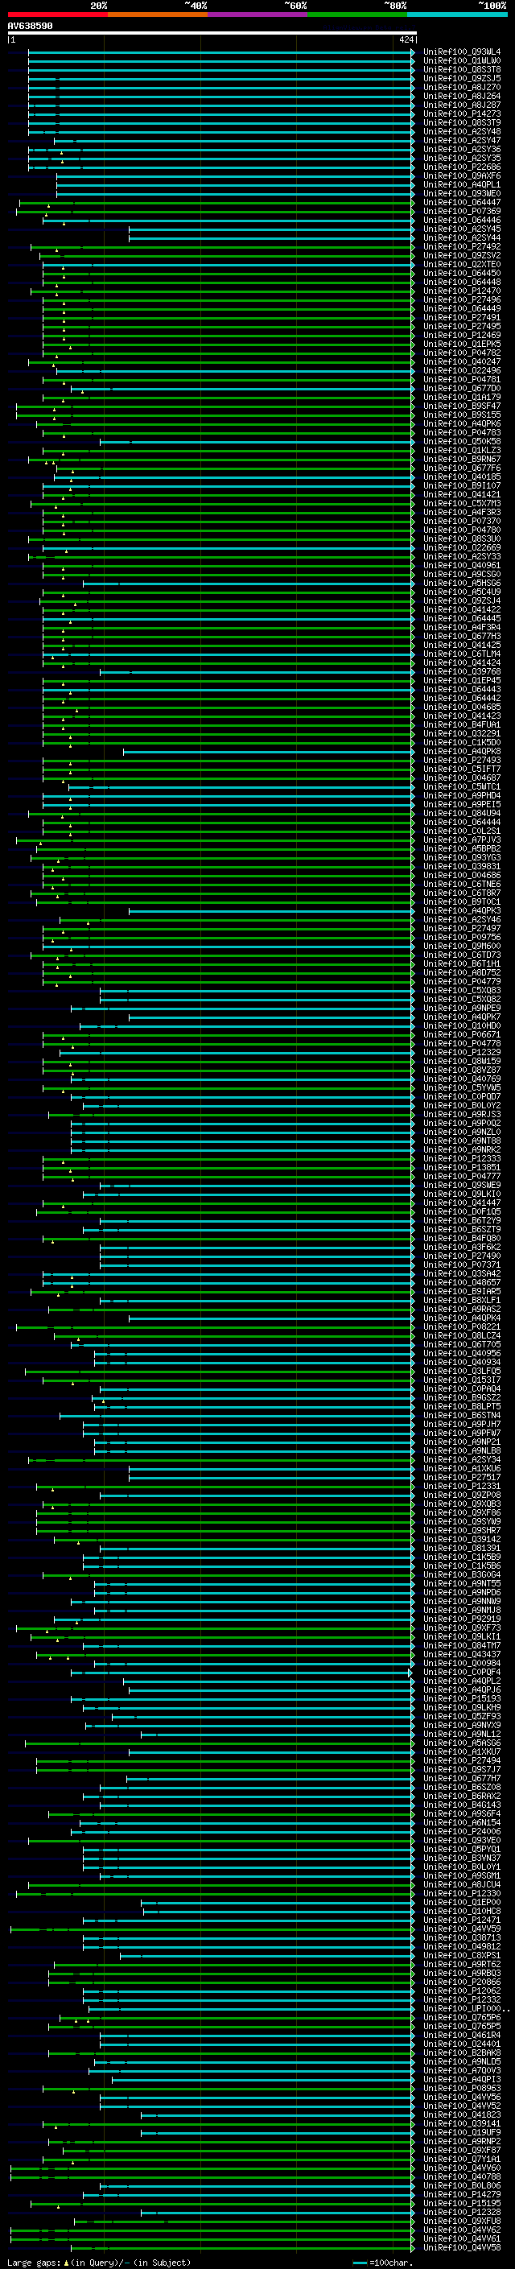Open hit UniRef100_A8J264

click(462, 96)
